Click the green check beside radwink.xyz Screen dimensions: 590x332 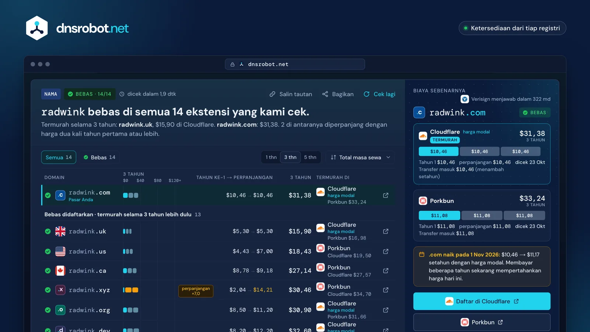[48, 290]
